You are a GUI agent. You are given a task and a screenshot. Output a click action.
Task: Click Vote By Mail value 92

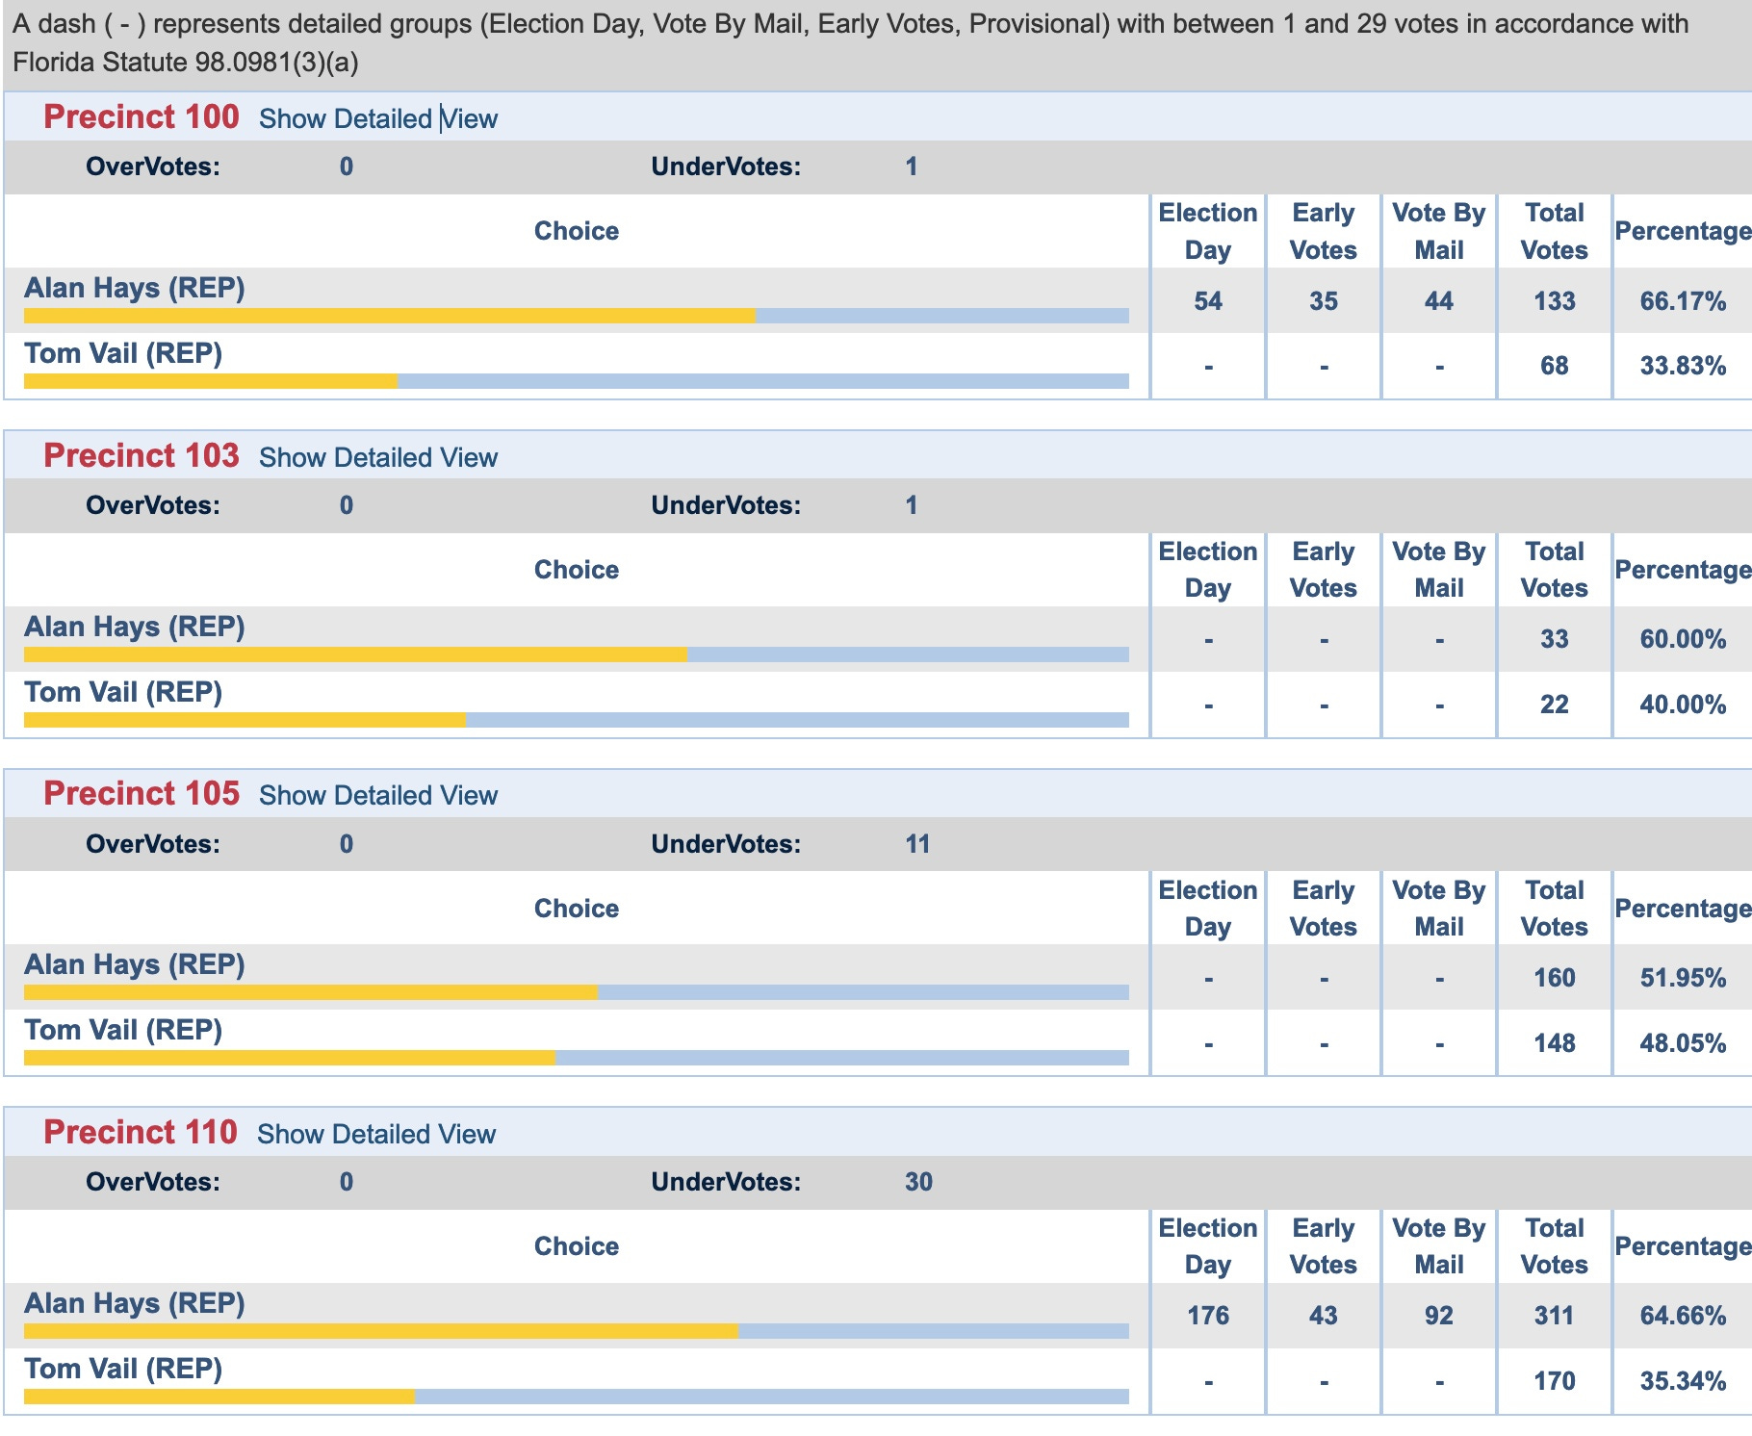[1439, 1316]
